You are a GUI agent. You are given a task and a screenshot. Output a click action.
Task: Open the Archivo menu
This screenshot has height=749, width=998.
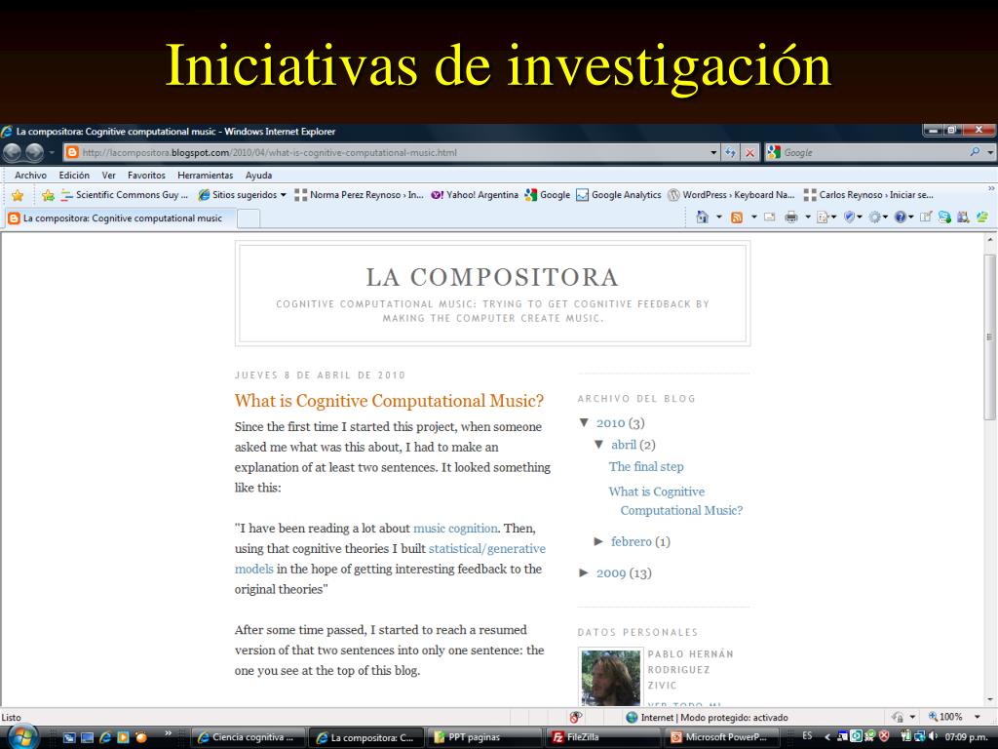[30, 176]
